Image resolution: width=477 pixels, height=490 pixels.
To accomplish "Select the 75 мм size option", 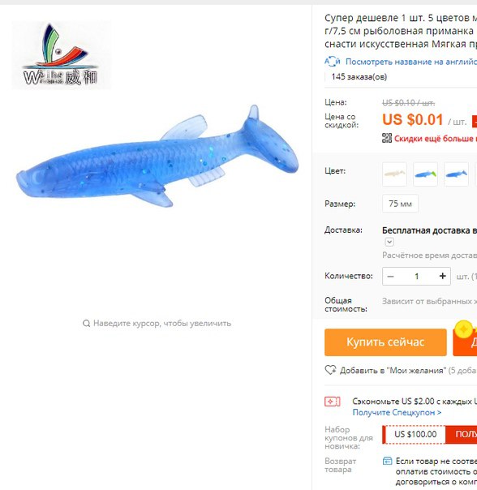I will 400,204.
